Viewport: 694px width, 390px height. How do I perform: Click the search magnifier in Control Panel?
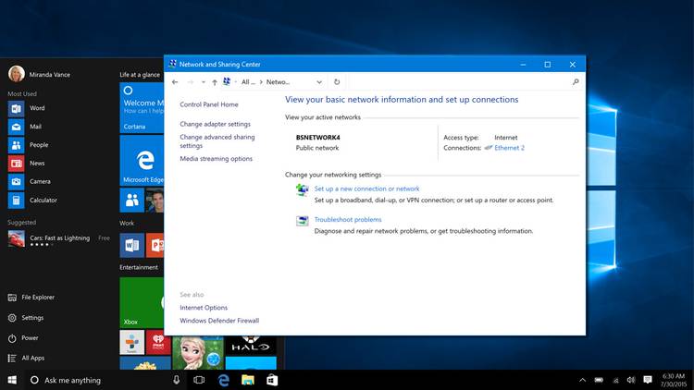tap(576, 81)
